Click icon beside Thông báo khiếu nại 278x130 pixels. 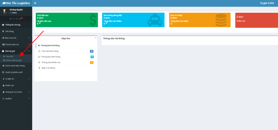(x=39, y=62)
